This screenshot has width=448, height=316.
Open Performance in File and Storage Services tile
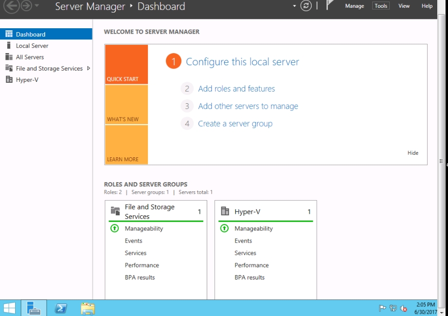click(142, 265)
